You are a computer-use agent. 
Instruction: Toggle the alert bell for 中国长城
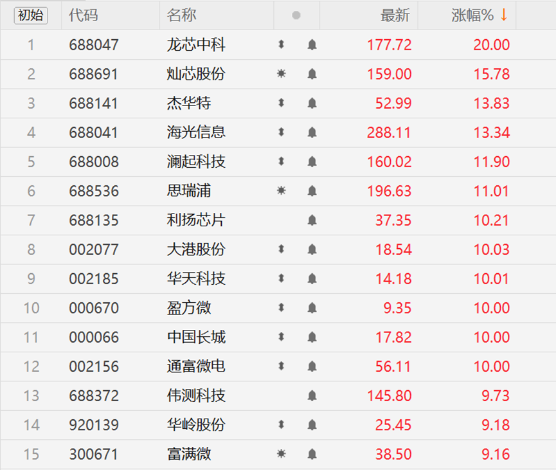312,337
